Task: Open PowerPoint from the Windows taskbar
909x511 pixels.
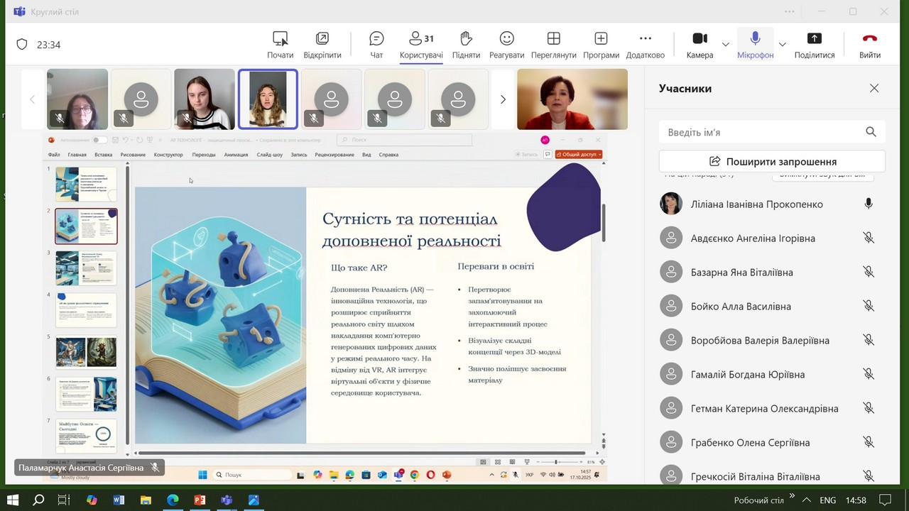Action: pyautogui.click(x=200, y=500)
